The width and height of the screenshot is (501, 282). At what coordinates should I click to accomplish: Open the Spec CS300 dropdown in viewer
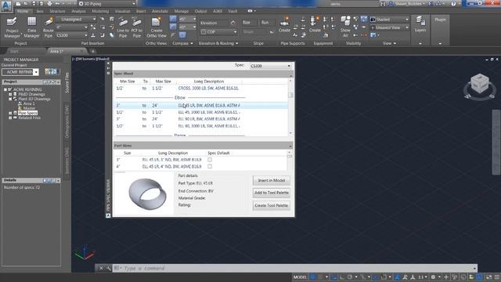270,66
